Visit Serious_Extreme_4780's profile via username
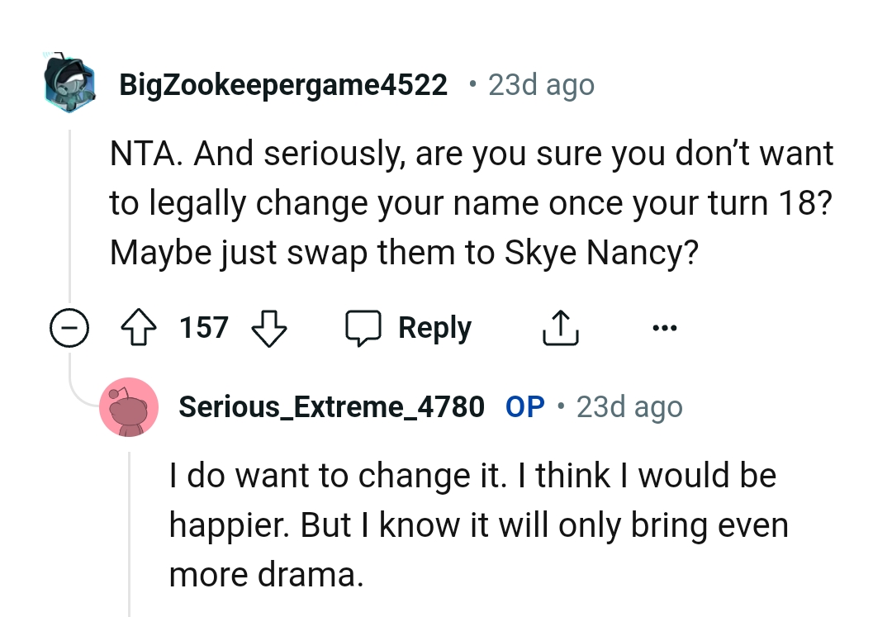 [331, 406]
